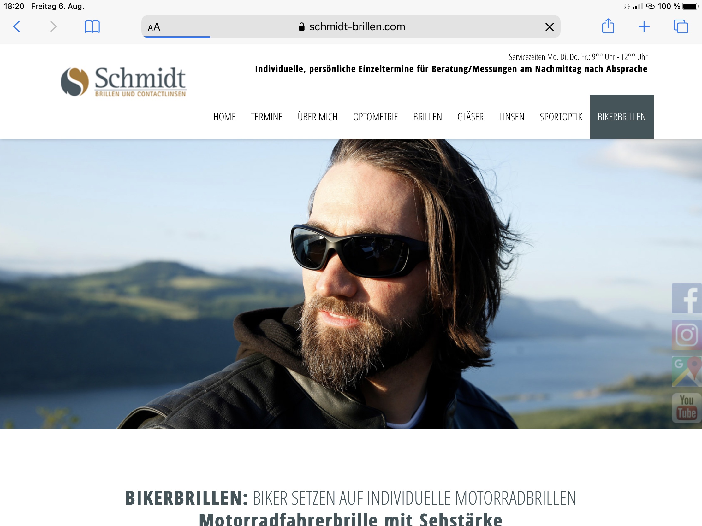
Task: Tap the forward navigation arrow
Action: [53, 26]
